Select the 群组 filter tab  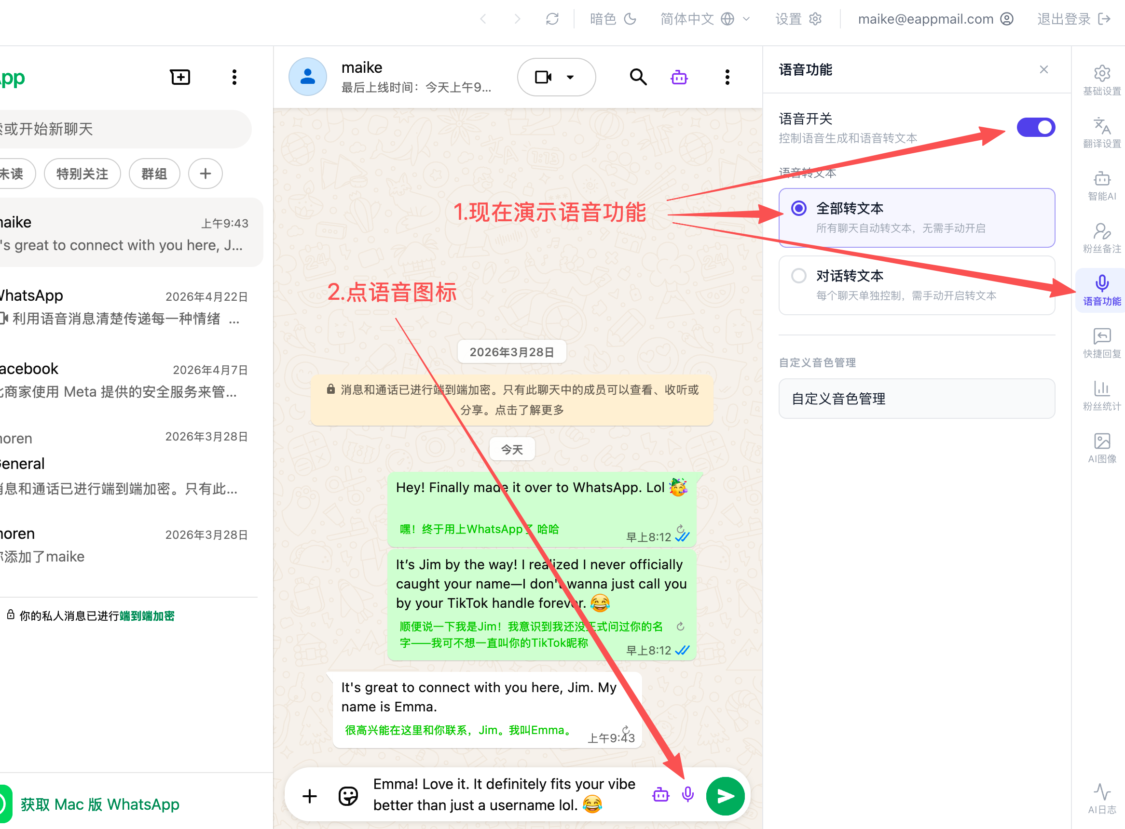(154, 174)
